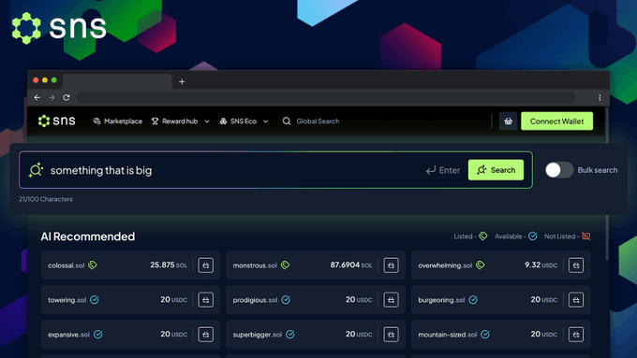This screenshot has width=637, height=358.
Task: Add overwhelming.sol to cart
Action: coord(576,265)
